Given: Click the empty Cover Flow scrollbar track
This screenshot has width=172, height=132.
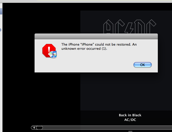Looking at the screenshot, I should (x=107, y=128).
